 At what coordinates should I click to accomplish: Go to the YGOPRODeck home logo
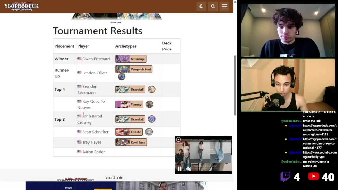(21, 7)
